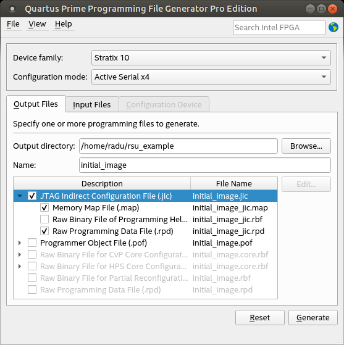Open the File menu
This screenshot has width=344, height=345.
(x=13, y=24)
